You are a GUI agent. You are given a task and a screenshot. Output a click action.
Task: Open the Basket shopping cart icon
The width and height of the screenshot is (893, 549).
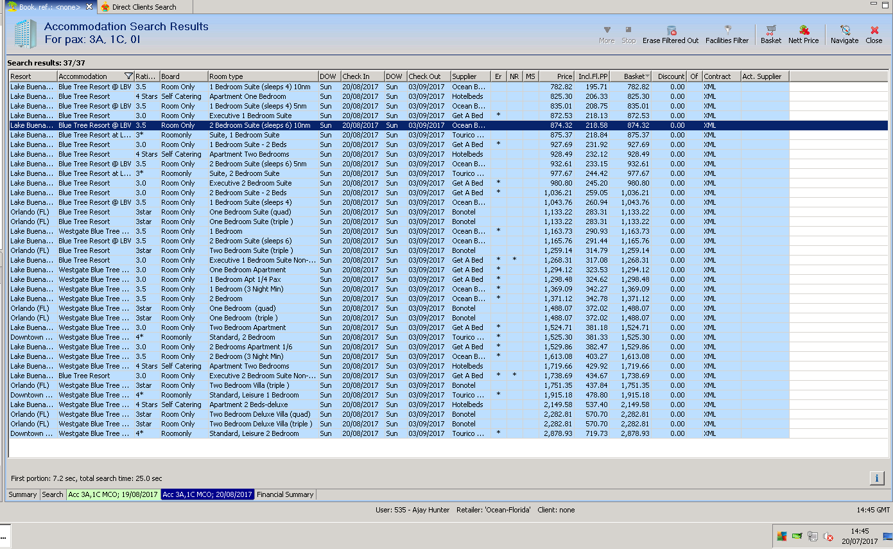pyautogui.click(x=771, y=30)
